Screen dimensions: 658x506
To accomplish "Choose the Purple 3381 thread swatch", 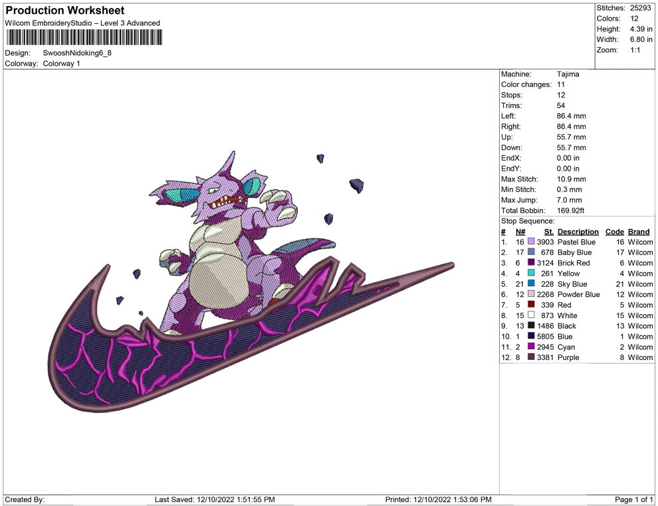I will pos(531,357).
